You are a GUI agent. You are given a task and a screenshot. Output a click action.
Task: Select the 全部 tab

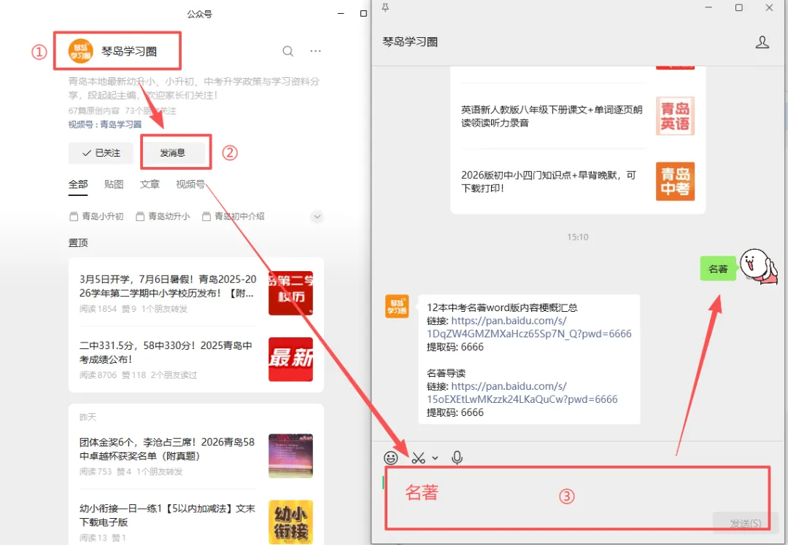click(78, 184)
